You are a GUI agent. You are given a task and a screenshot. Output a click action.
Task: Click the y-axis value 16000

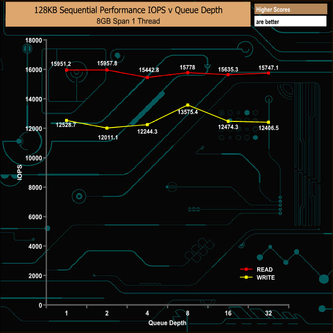tap(33, 70)
